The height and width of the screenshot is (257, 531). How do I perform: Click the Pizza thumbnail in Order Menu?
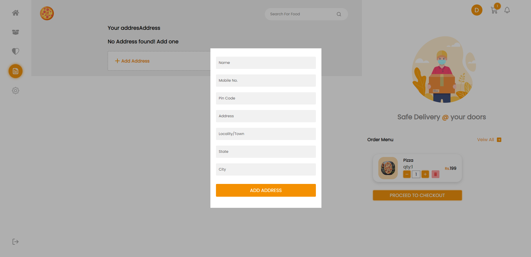click(x=387, y=168)
